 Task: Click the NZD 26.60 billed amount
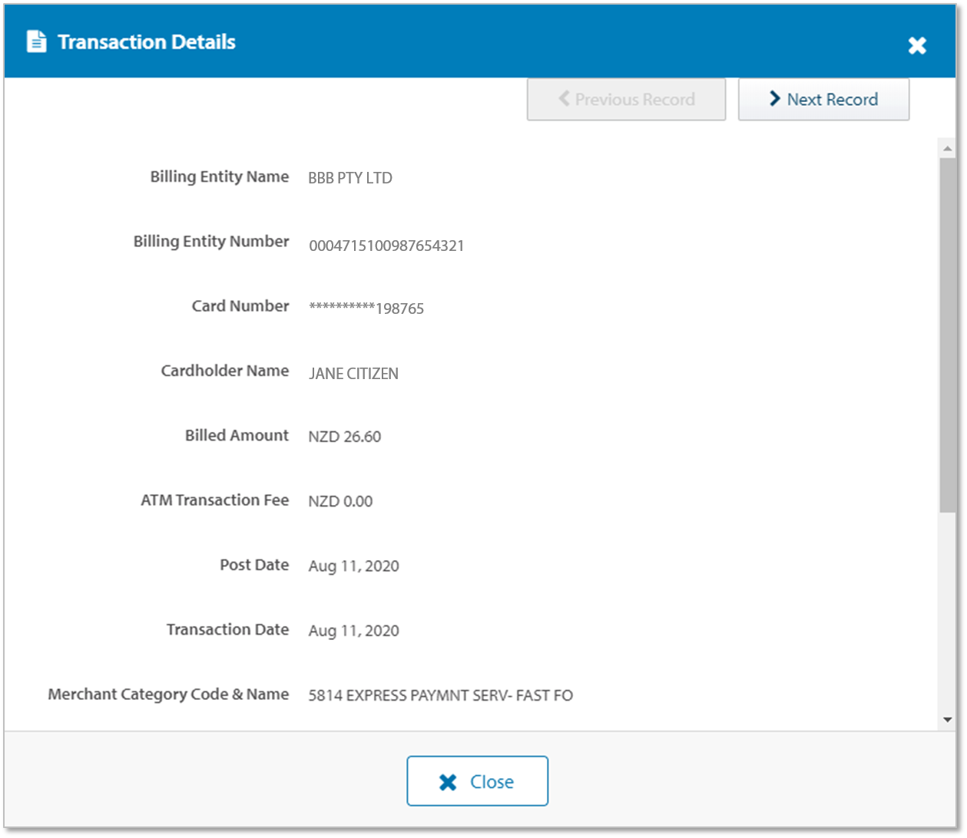pos(344,437)
